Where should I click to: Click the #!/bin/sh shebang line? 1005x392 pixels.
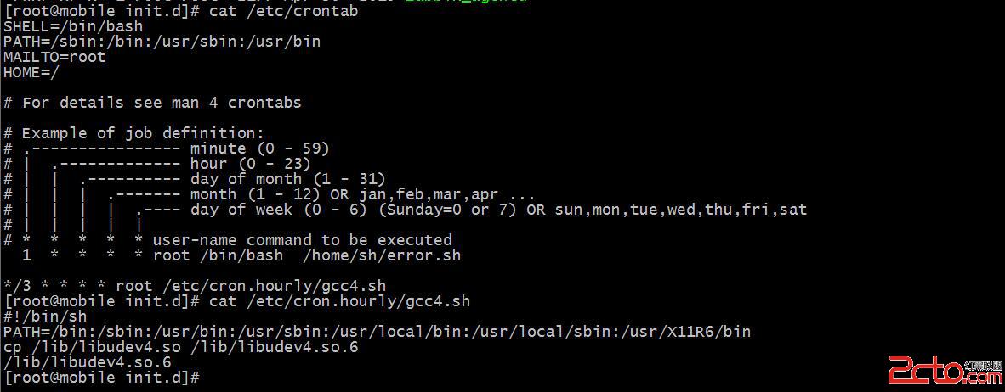coord(45,317)
